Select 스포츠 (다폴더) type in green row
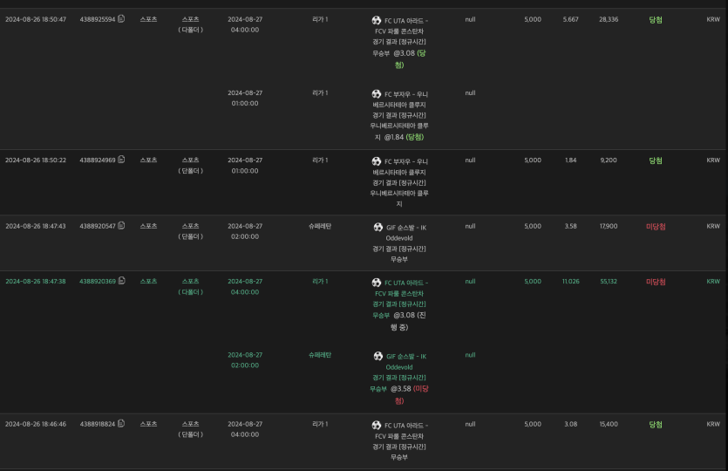The height and width of the screenshot is (471, 728). click(x=190, y=286)
